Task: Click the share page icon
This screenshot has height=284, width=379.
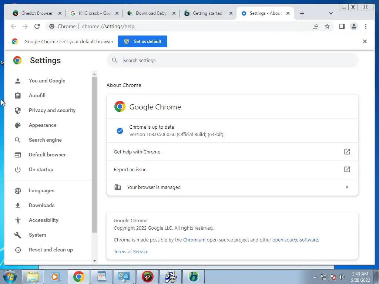Action: point(315,26)
